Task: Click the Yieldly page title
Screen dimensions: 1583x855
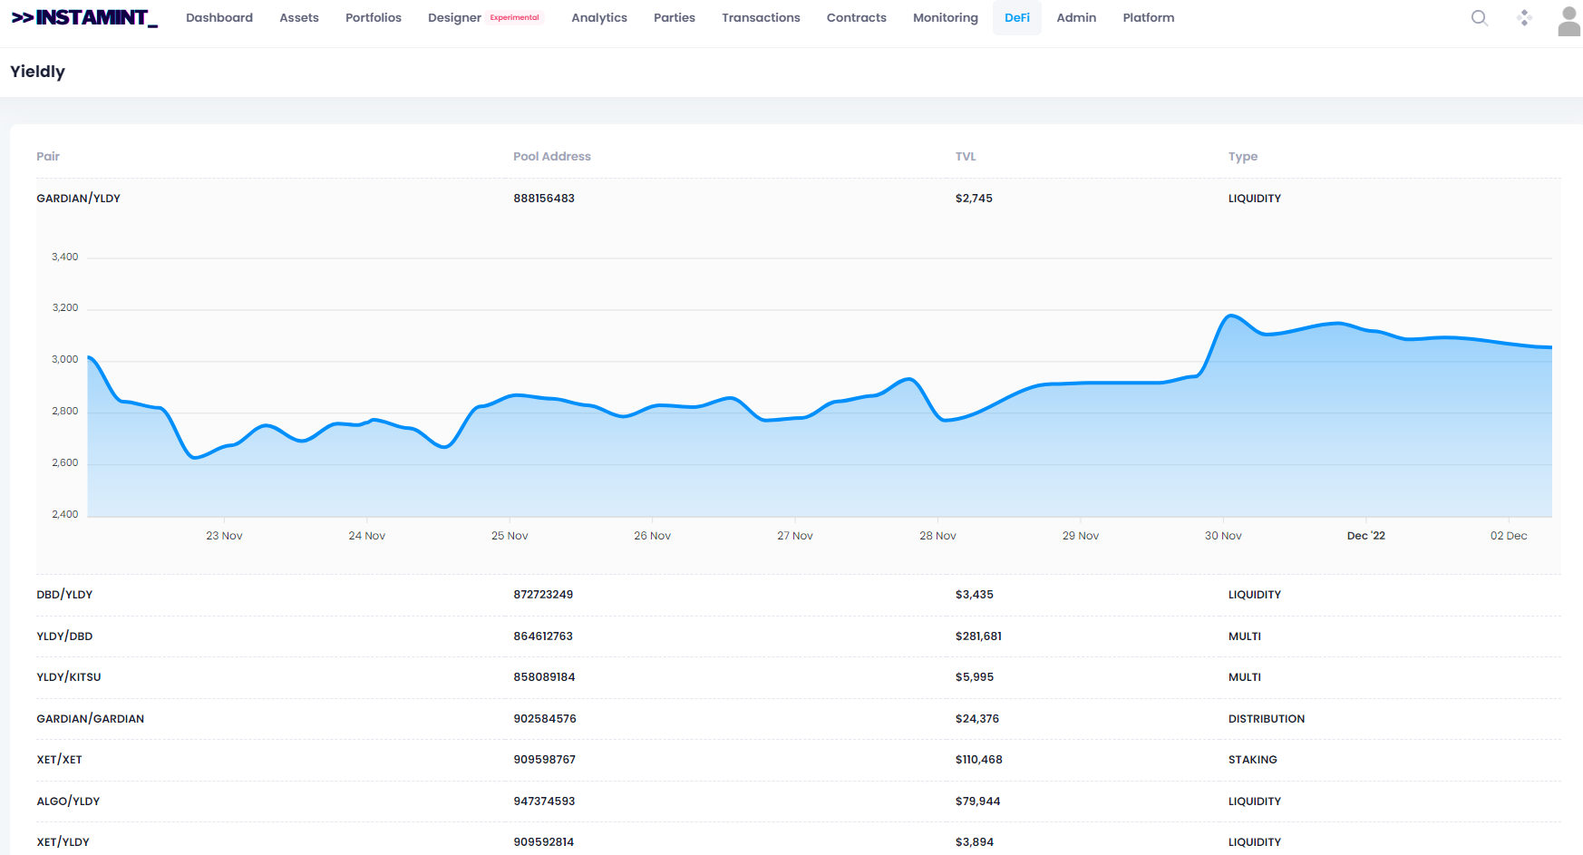Action: 37,72
